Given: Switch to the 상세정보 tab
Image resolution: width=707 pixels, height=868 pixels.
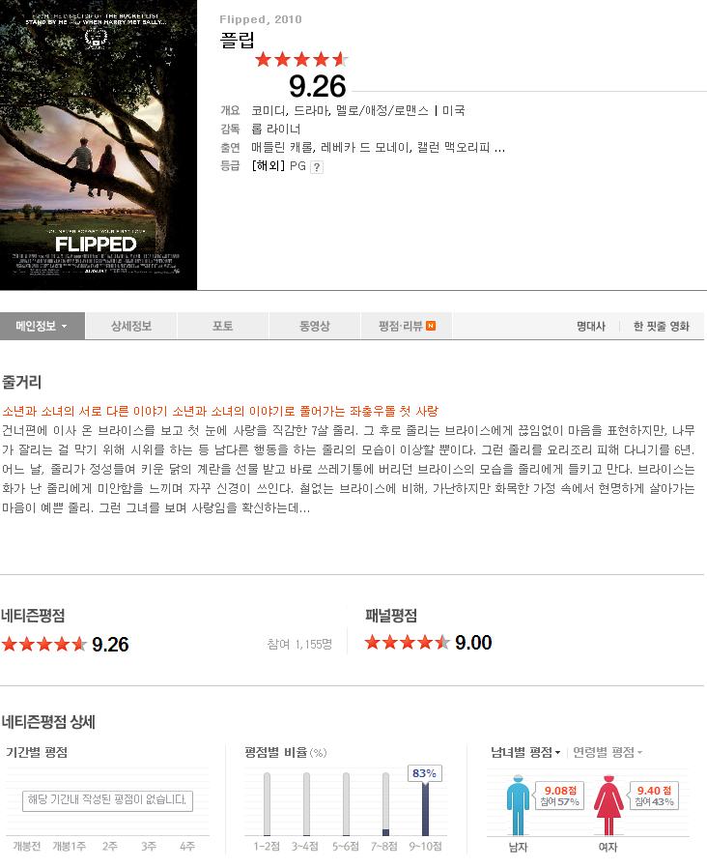Looking at the screenshot, I should point(131,326).
